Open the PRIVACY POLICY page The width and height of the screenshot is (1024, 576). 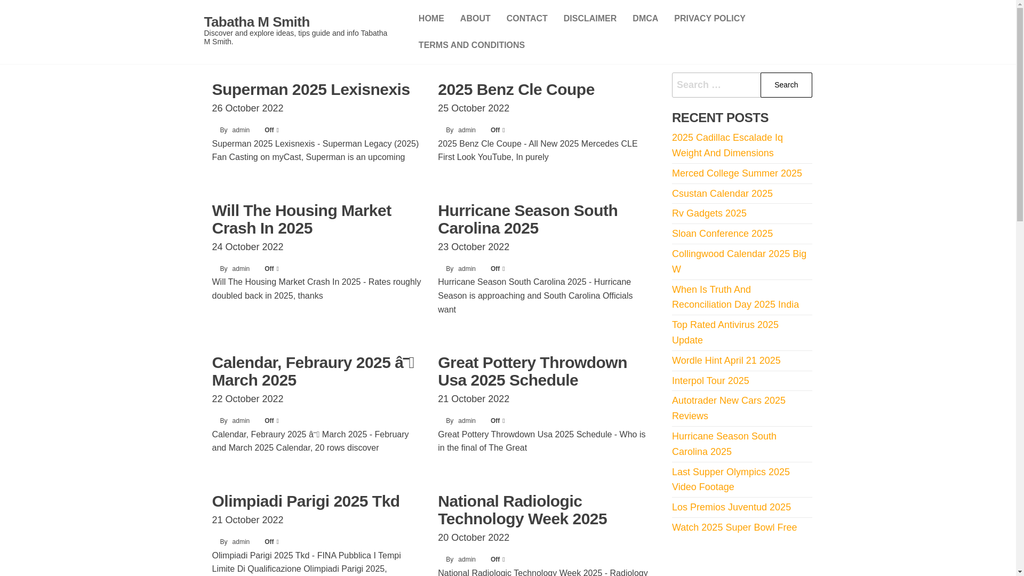pos(709,19)
